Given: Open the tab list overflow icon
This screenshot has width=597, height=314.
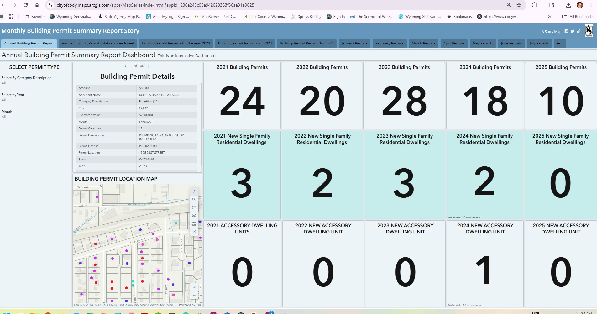Looking at the screenshot, I should pos(558,43).
